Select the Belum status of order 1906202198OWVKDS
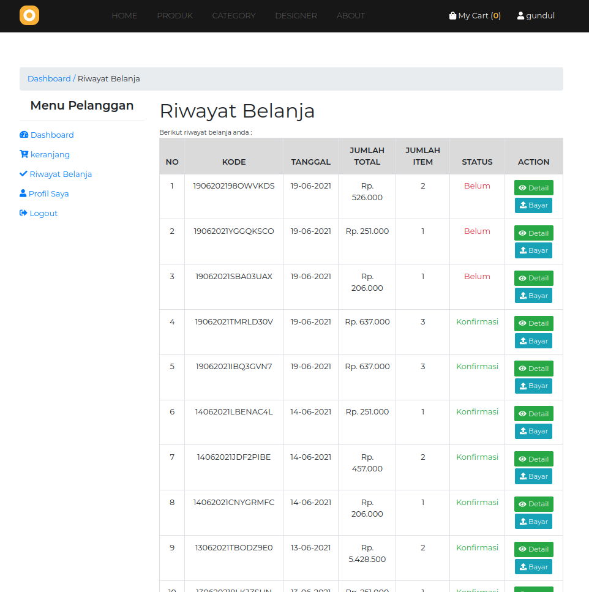This screenshot has height=592, width=589. point(477,185)
